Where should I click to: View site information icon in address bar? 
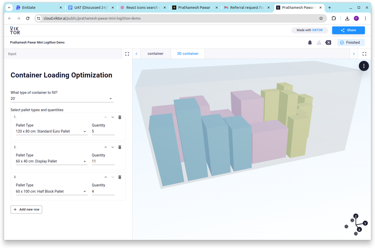pyautogui.click(x=38, y=18)
